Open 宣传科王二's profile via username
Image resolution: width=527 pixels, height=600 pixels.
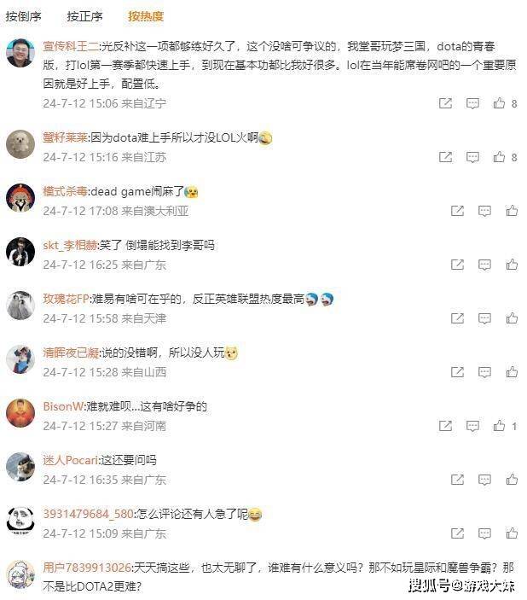click(x=71, y=46)
